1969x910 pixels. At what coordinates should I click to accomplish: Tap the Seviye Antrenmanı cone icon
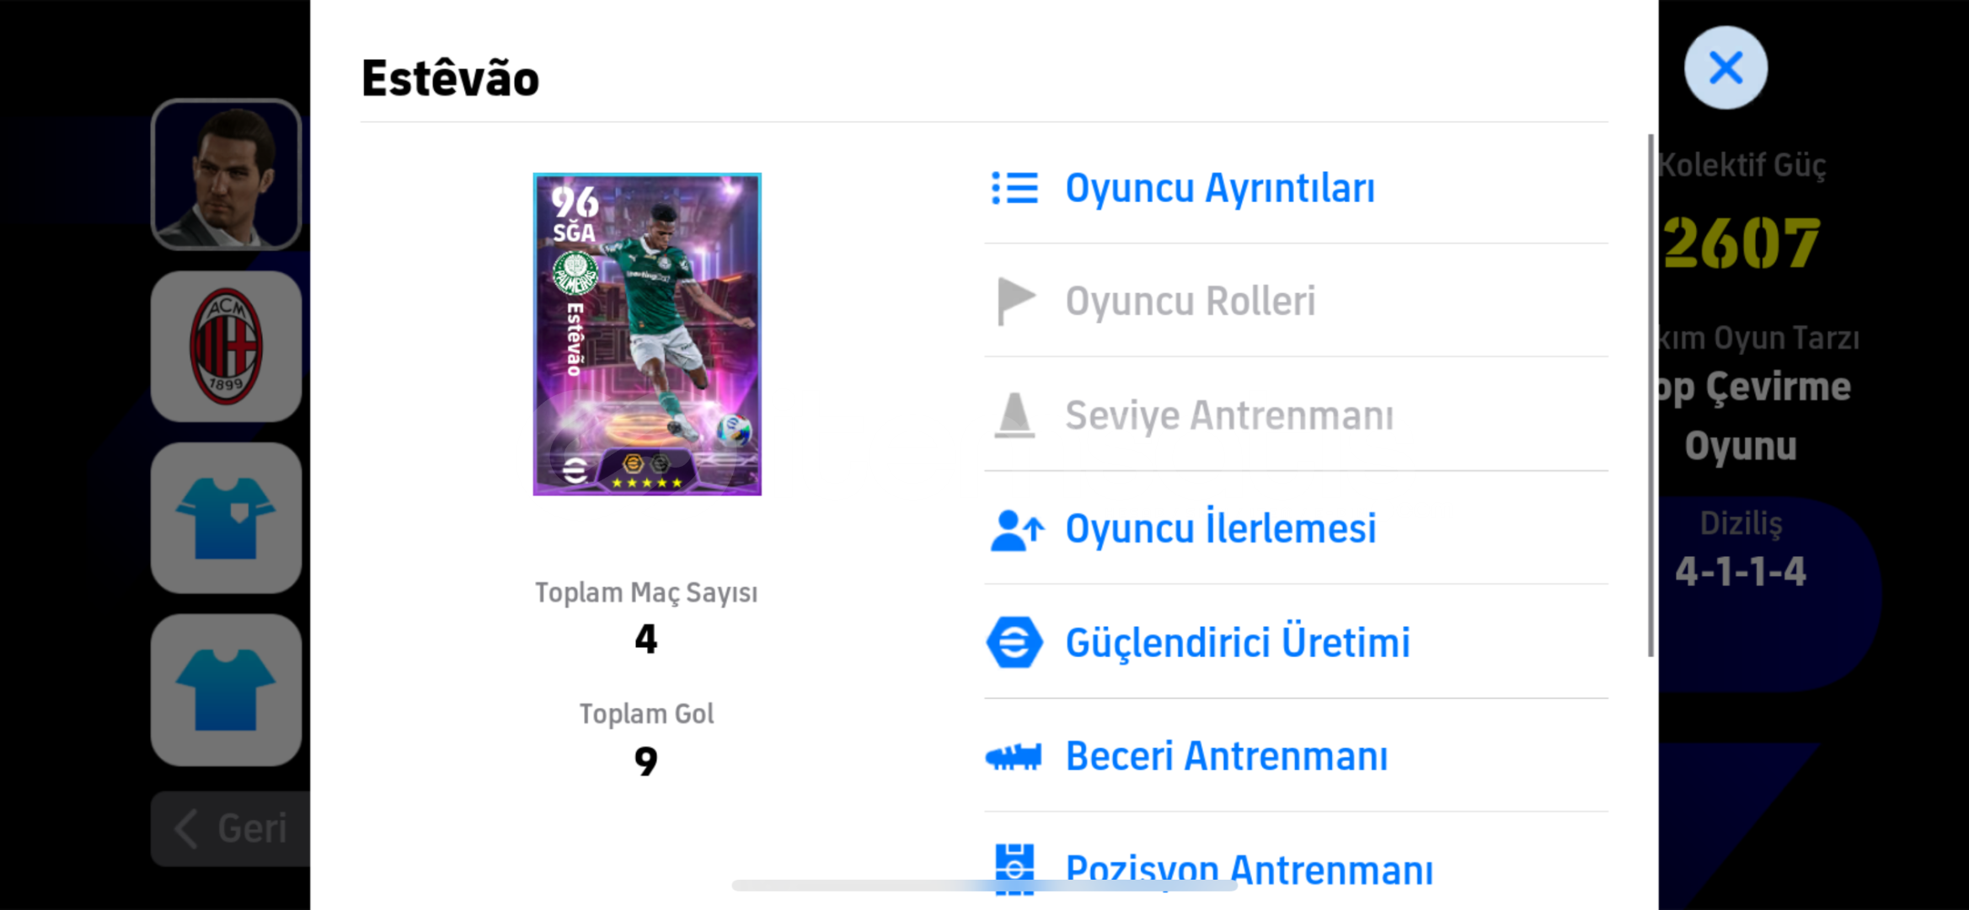1014,415
